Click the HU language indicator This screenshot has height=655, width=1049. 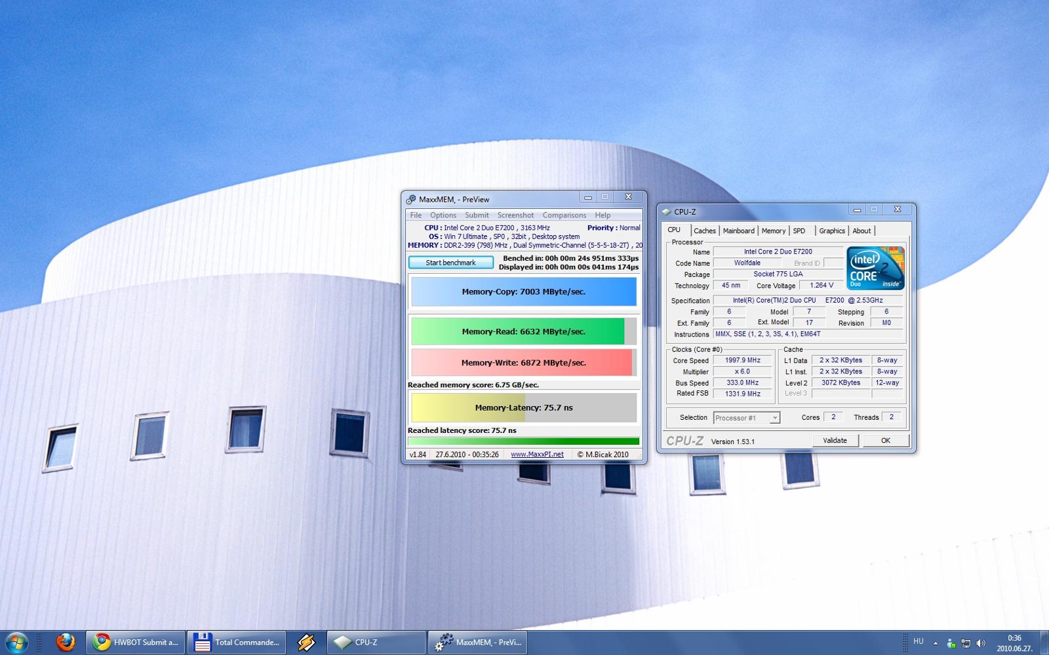tap(919, 641)
